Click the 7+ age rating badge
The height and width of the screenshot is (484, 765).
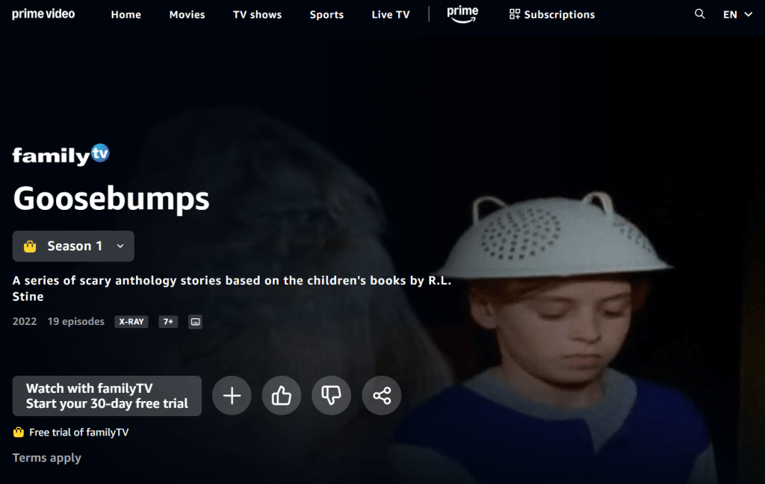(x=168, y=321)
